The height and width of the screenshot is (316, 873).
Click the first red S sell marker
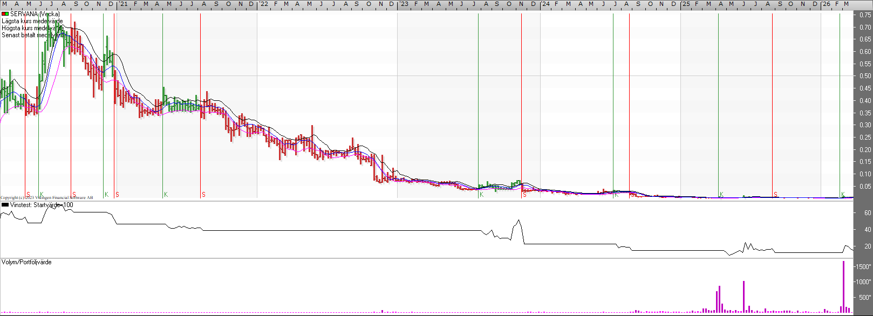coord(28,195)
